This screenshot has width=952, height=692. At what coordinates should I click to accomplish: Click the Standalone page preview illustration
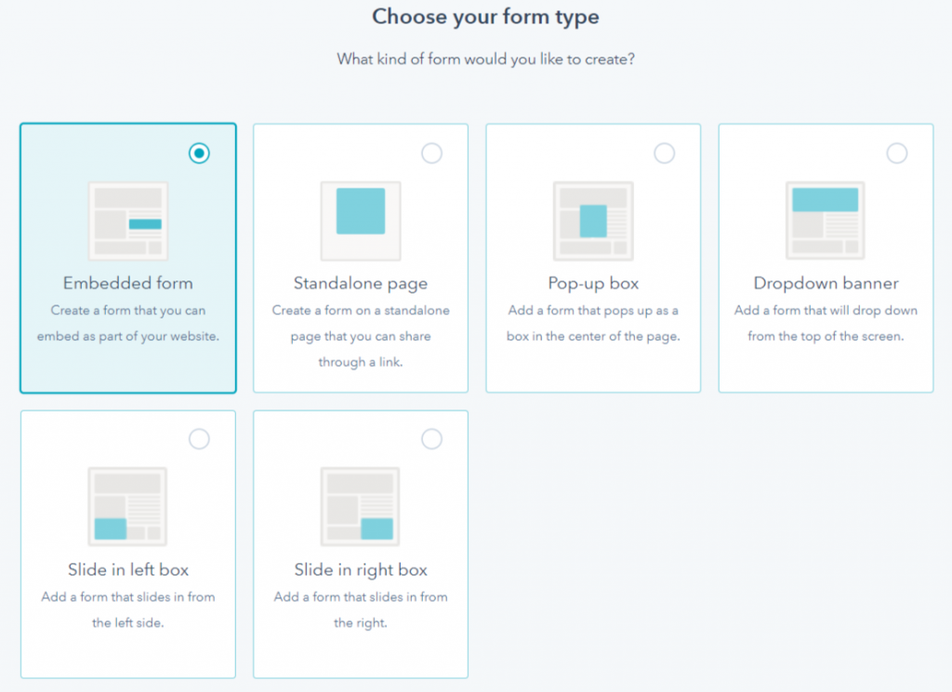tap(360, 220)
